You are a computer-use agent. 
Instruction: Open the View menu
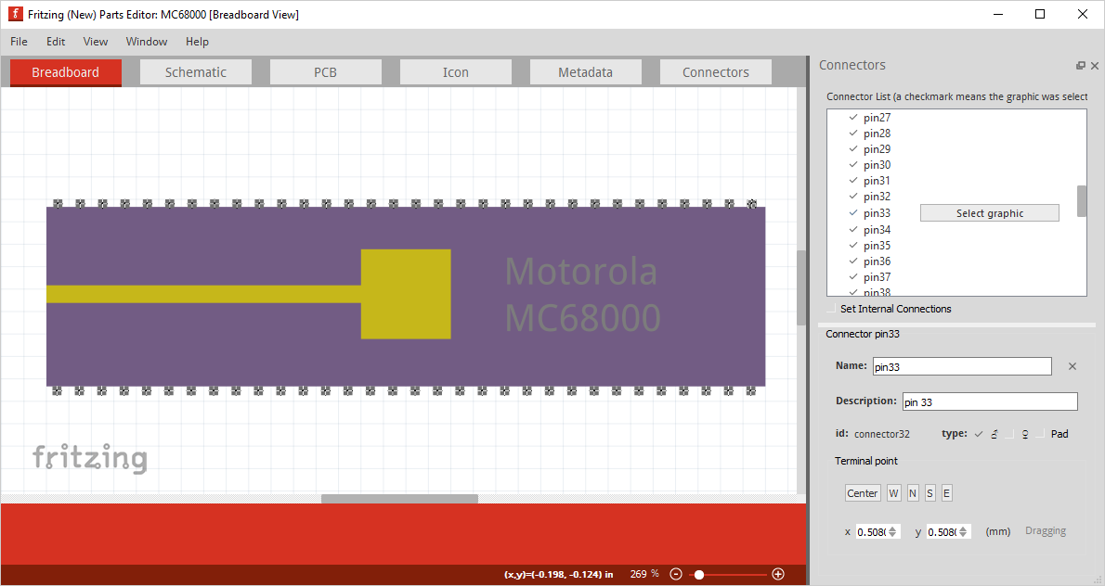(95, 41)
